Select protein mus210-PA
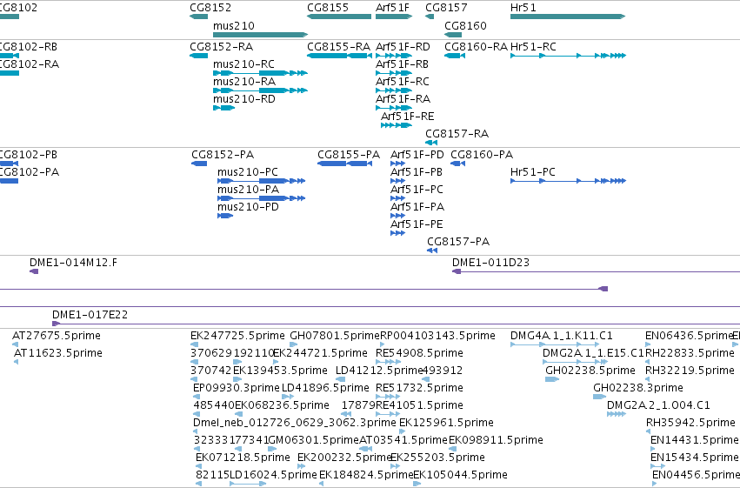Image resolution: width=740 pixels, height=488 pixels. point(248,191)
